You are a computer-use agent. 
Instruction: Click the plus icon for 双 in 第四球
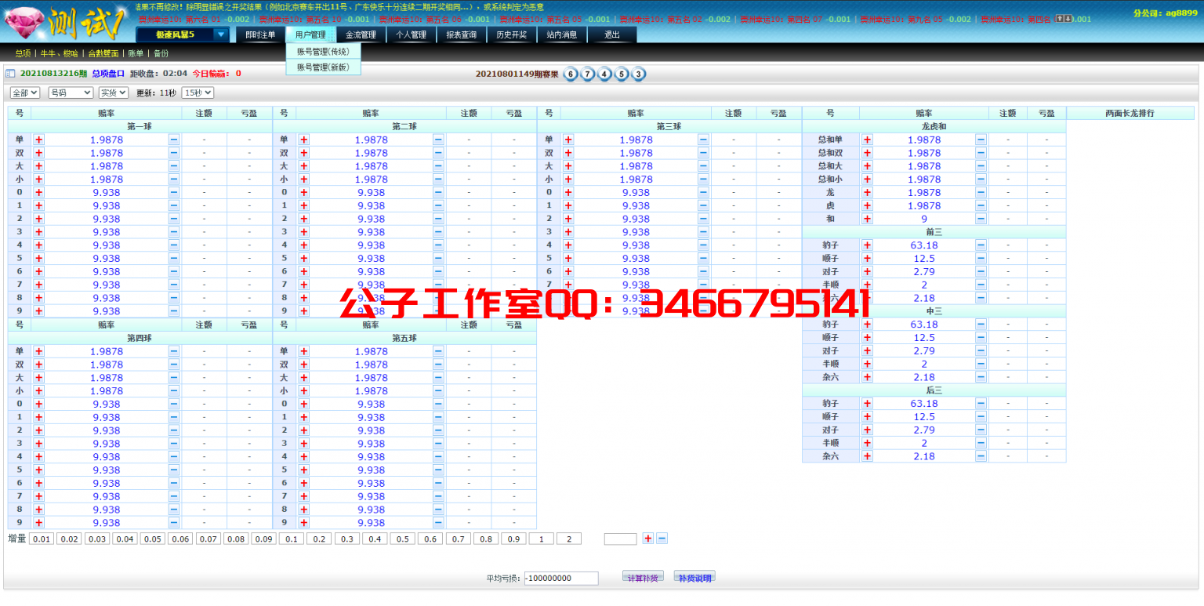[38, 365]
